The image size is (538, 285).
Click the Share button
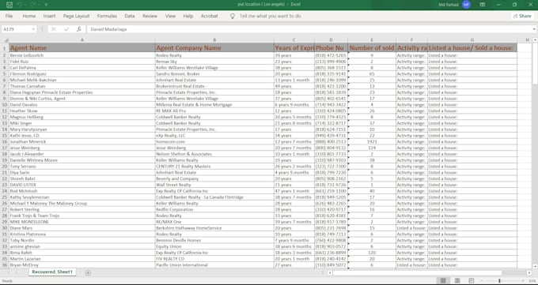(x=522, y=16)
